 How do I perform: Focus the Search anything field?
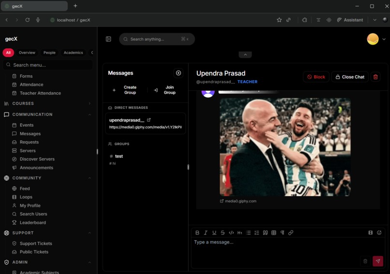[157, 39]
